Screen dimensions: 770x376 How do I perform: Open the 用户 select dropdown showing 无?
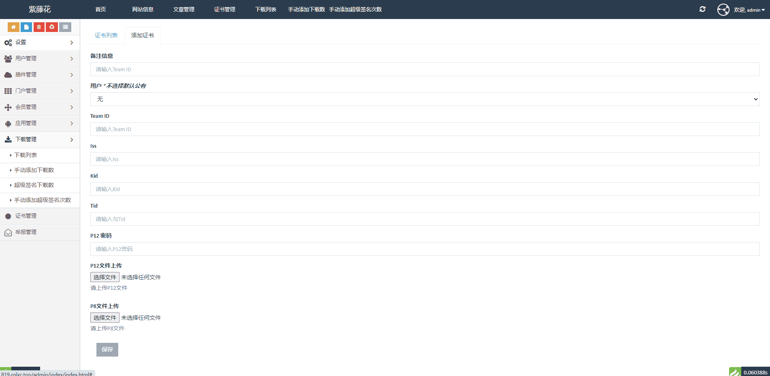pyautogui.click(x=425, y=99)
